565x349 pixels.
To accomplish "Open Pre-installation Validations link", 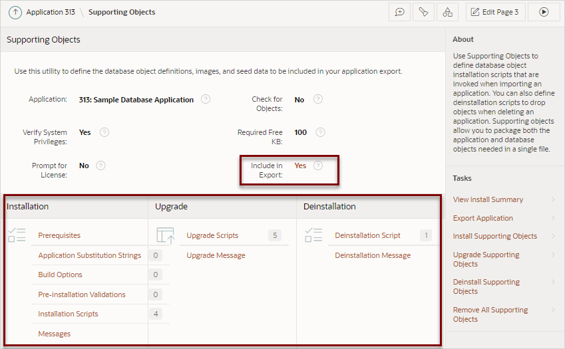I will 82,294.
